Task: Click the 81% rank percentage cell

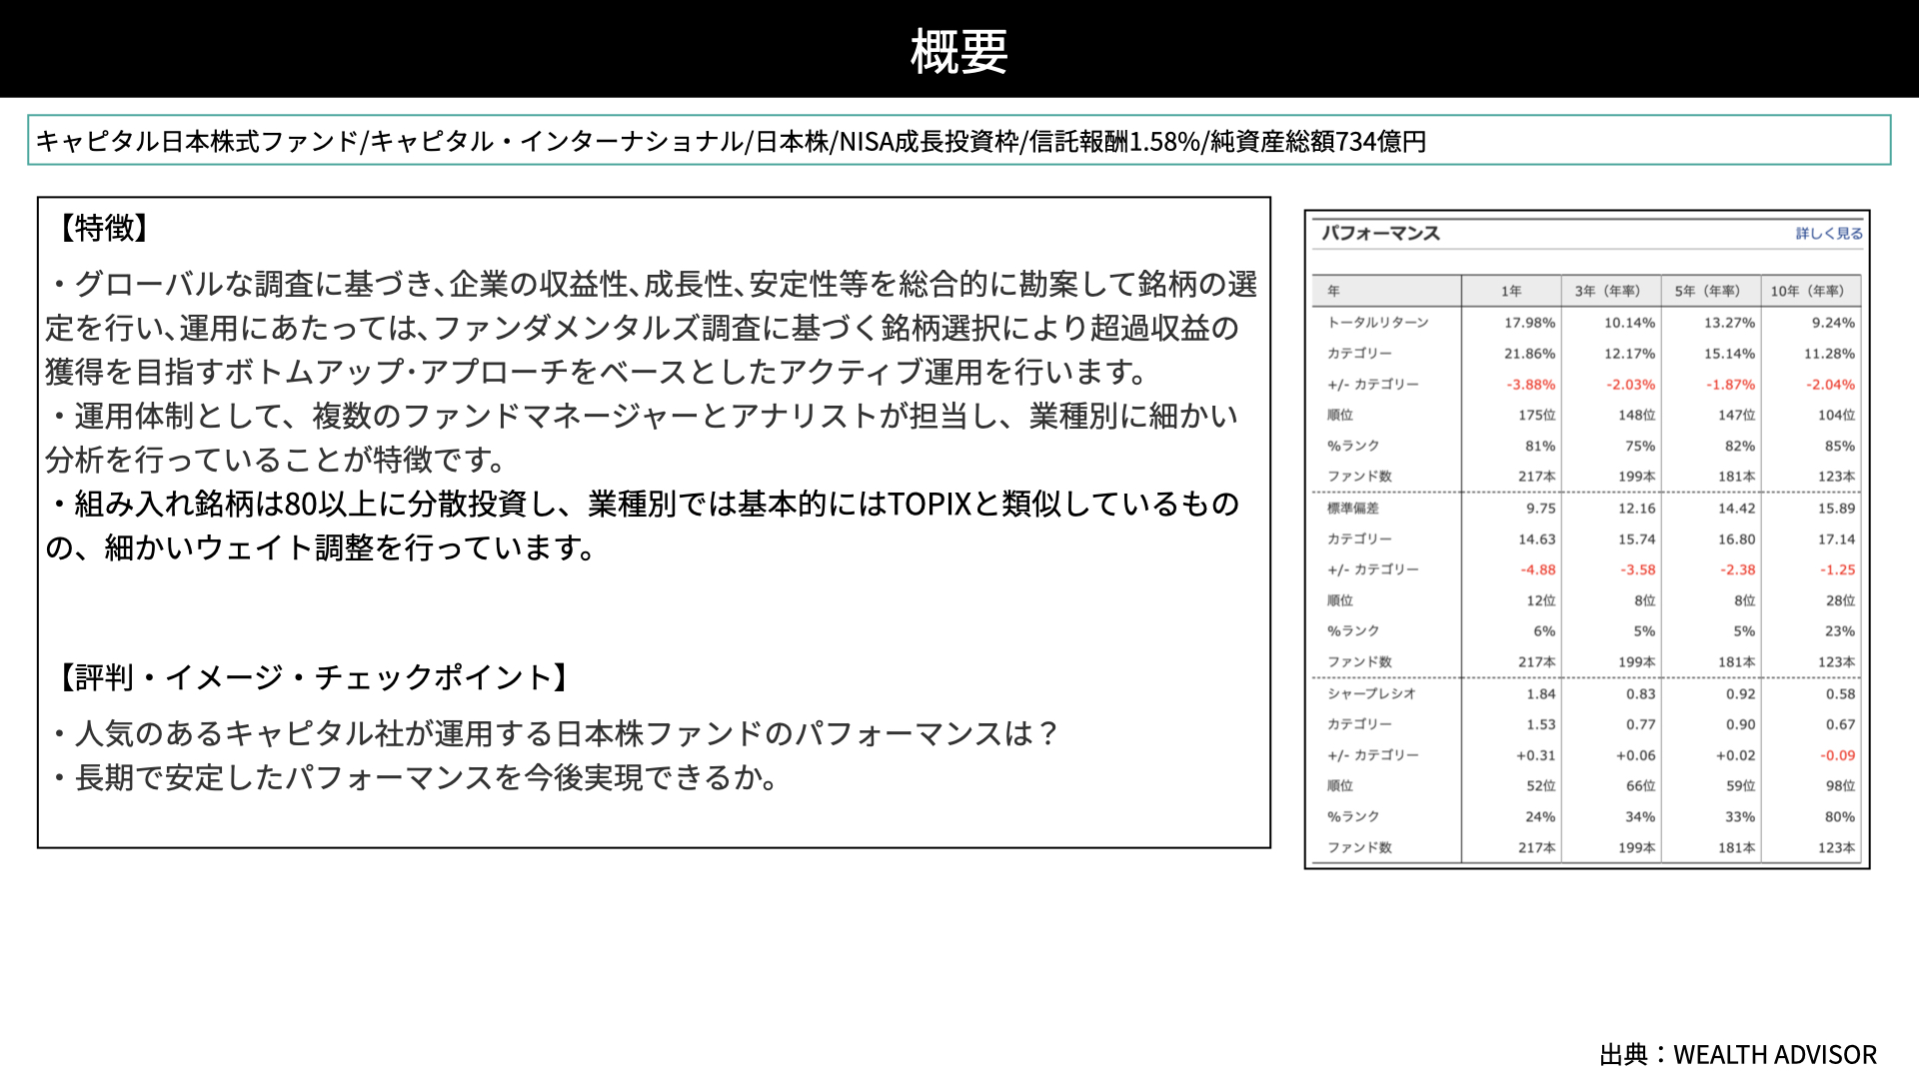Action: (1540, 446)
